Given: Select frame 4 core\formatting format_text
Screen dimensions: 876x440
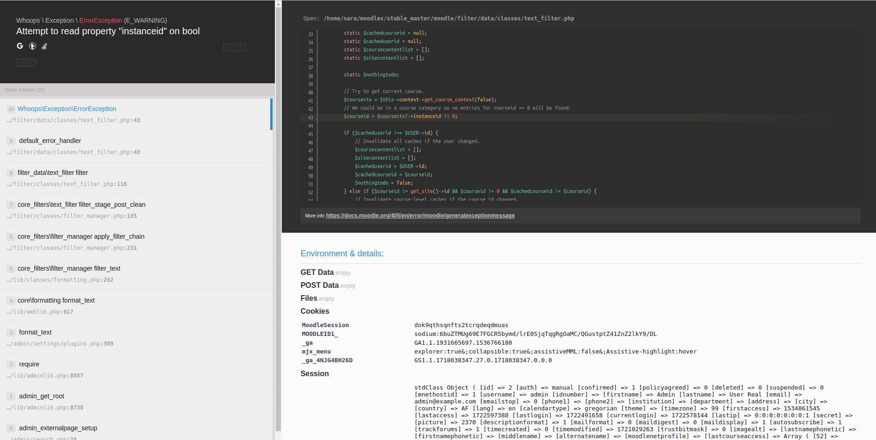Looking at the screenshot, I should [136, 306].
